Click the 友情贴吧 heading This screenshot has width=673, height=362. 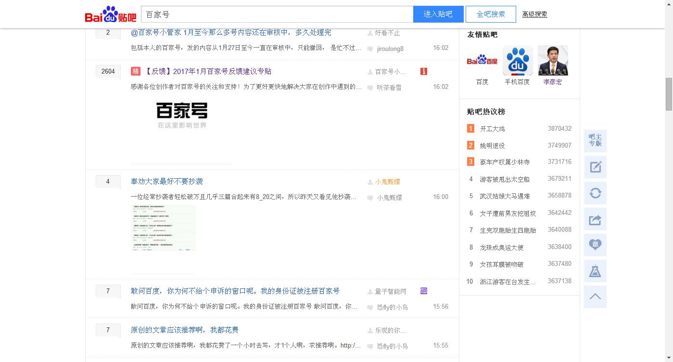tap(482, 35)
